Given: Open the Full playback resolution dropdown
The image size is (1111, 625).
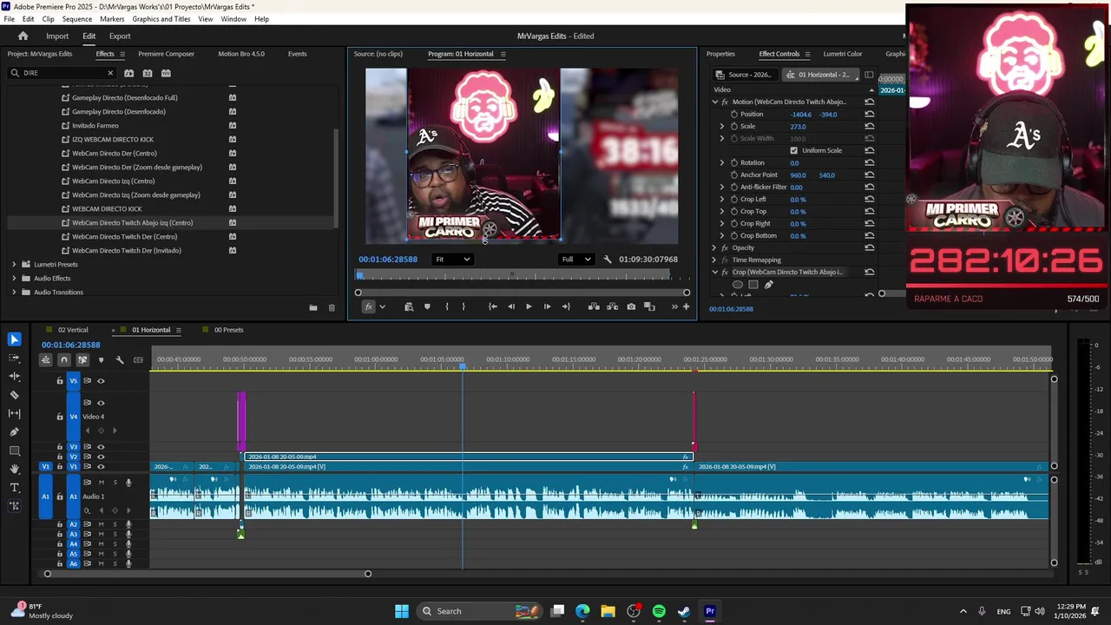Looking at the screenshot, I should (x=576, y=259).
